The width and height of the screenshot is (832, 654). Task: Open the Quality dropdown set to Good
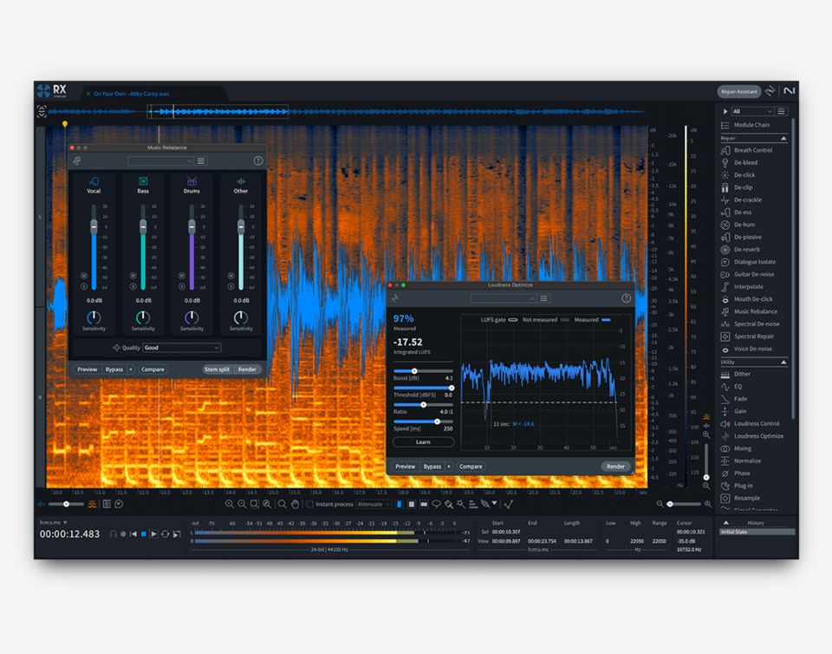click(x=182, y=348)
